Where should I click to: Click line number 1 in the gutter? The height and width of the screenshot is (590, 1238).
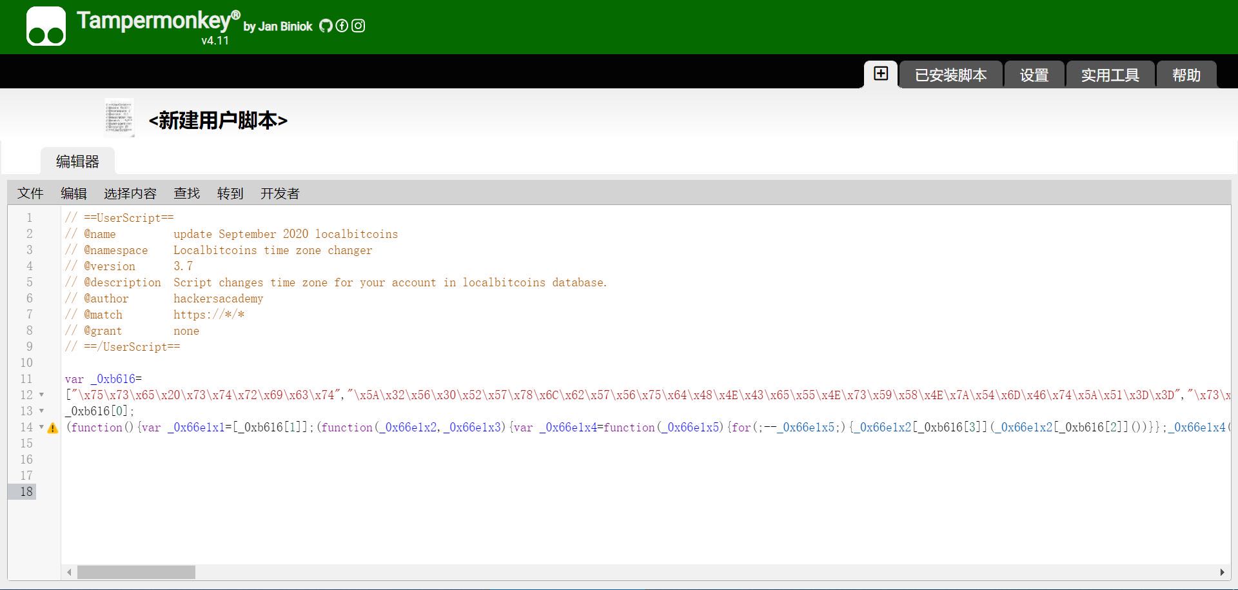click(x=29, y=218)
